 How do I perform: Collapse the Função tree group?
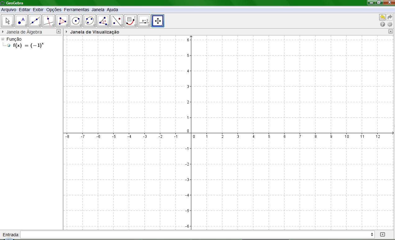tap(3, 39)
